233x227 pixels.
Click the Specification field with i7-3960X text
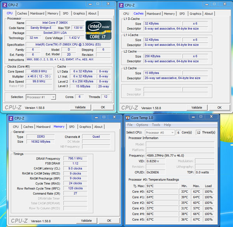(x=68, y=45)
